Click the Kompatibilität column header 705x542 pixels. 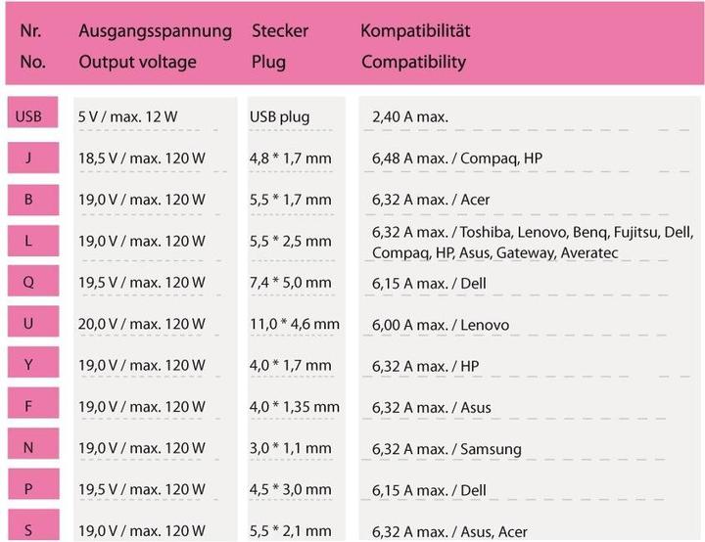tap(415, 31)
